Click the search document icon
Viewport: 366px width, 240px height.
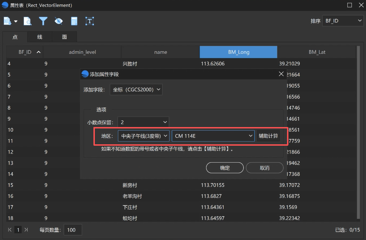click(x=28, y=21)
